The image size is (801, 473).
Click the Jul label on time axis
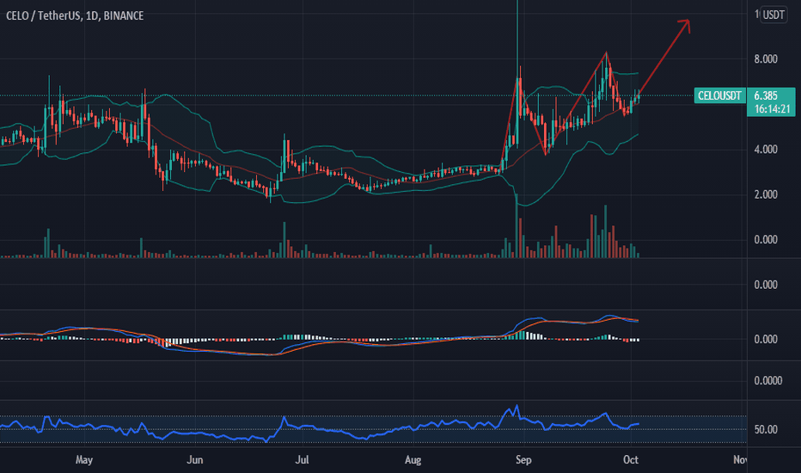click(302, 460)
